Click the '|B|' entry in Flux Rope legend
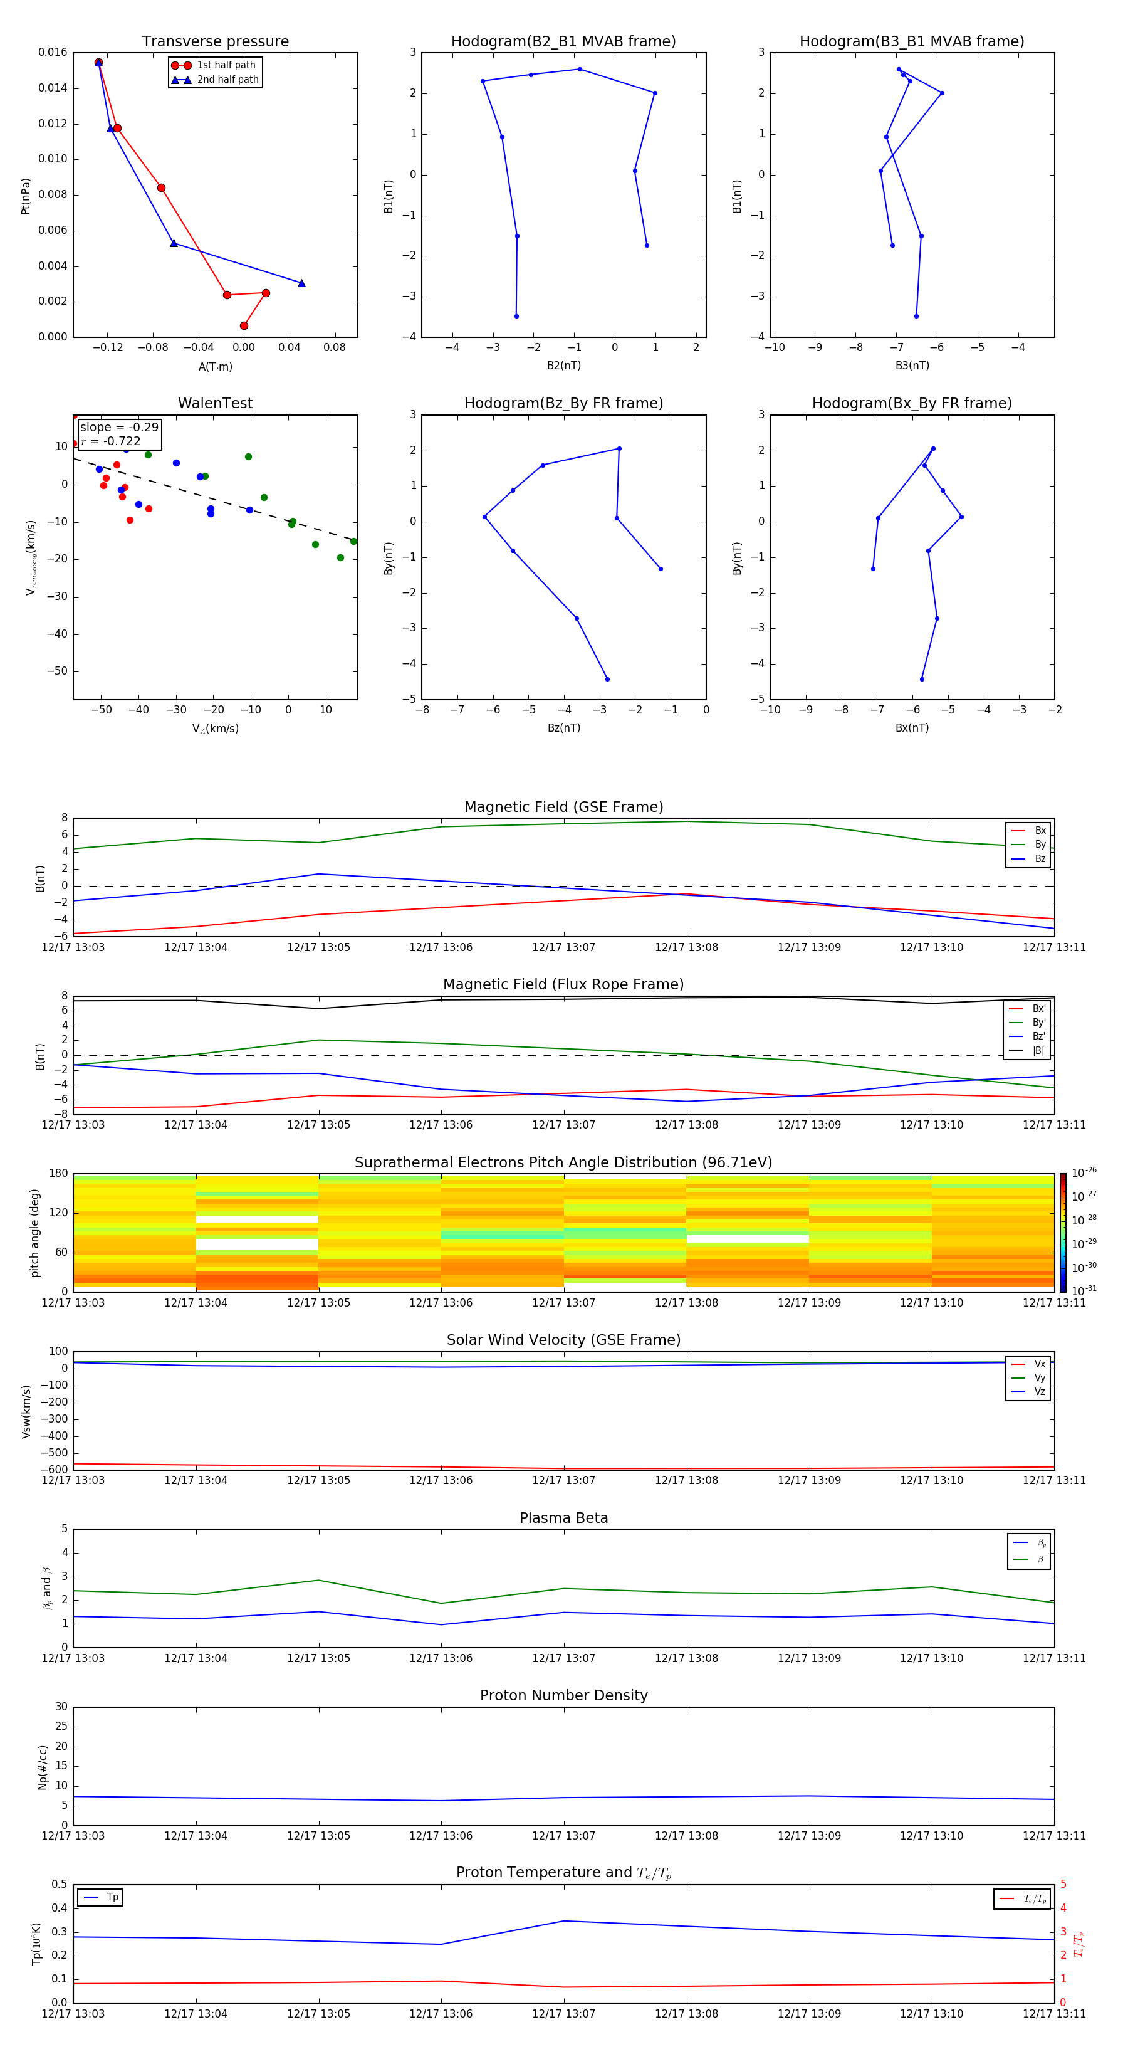This screenshot has width=1128, height=2069. (x=1027, y=1051)
